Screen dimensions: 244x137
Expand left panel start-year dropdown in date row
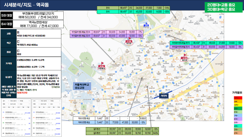5,107
